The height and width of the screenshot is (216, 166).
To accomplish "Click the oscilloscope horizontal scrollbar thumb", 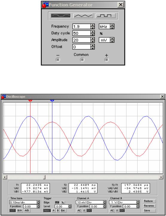I will click(44, 177).
